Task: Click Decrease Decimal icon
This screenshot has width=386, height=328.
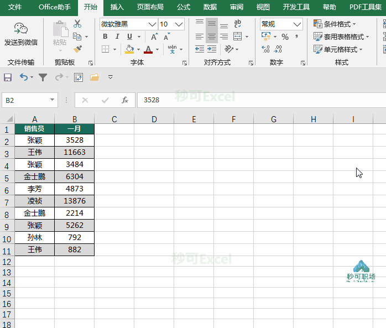Action: click(x=278, y=49)
